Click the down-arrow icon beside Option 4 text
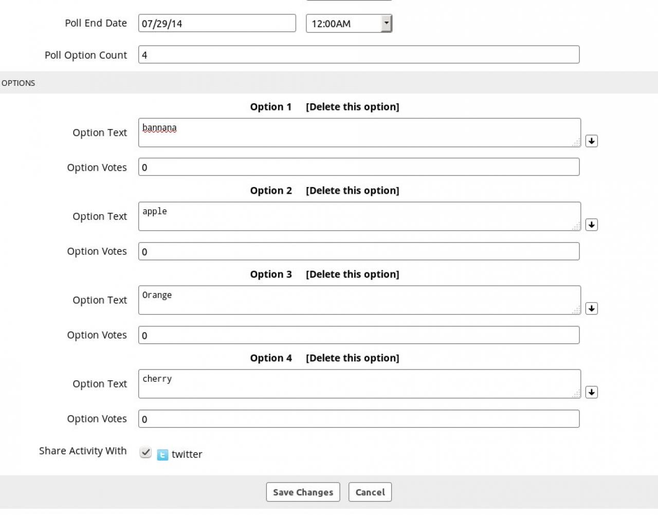This screenshot has width=658, height=515. tap(591, 392)
